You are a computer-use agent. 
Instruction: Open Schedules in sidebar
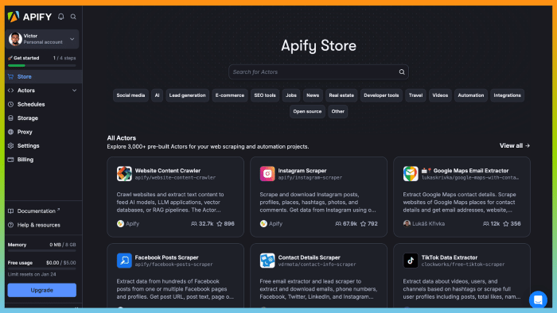(43, 104)
